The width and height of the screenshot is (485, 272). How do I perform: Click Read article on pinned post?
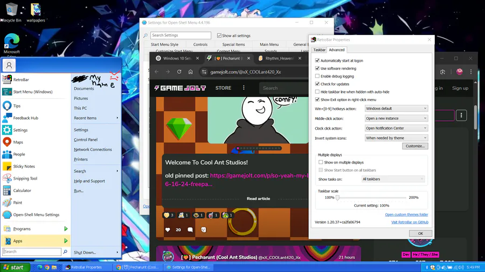click(x=258, y=198)
